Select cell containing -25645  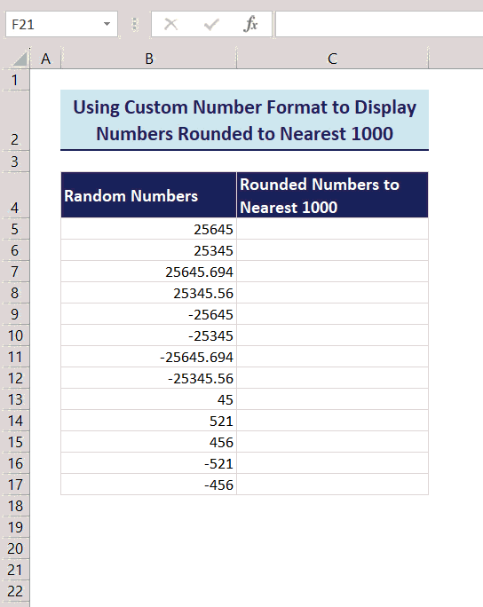point(149,314)
